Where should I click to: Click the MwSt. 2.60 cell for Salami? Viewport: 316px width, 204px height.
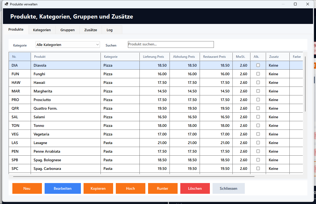(x=241, y=117)
